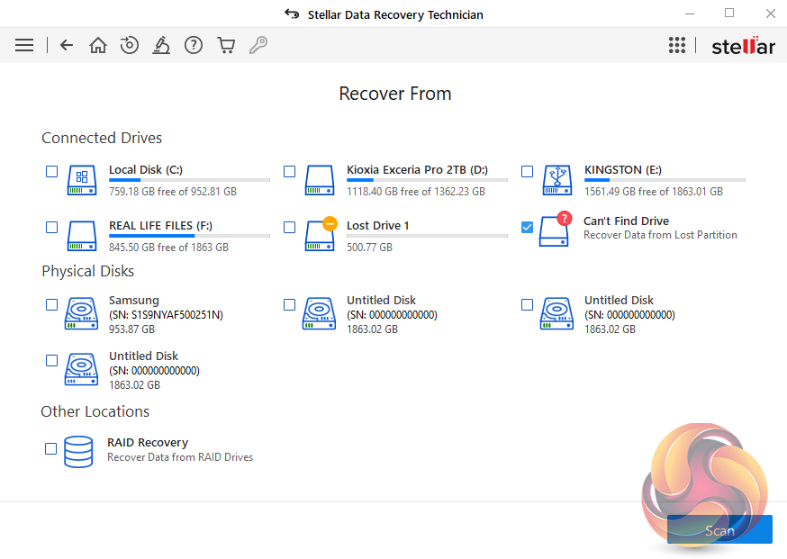Screen dimensions: 787x559
Task: Click the RAID Recovery label
Action: [148, 443]
